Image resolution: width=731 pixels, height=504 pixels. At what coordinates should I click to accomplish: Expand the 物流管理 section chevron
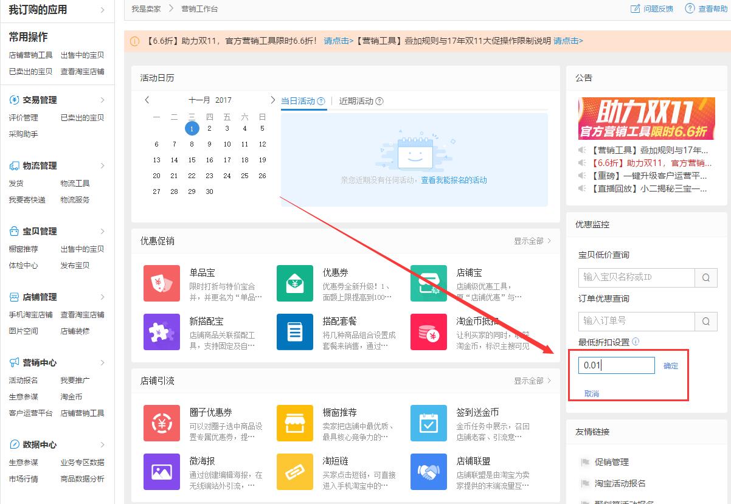click(102, 165)
